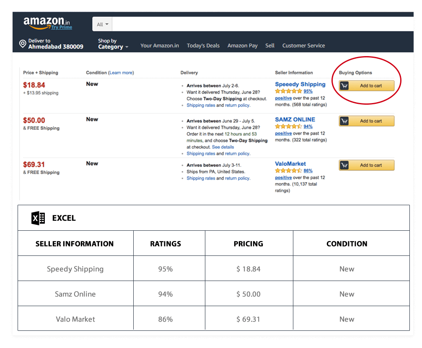Add the SAMZ ONLINE offer to cart
The height and width of the screenshot is (348, 422).
[x=366, y=121]
